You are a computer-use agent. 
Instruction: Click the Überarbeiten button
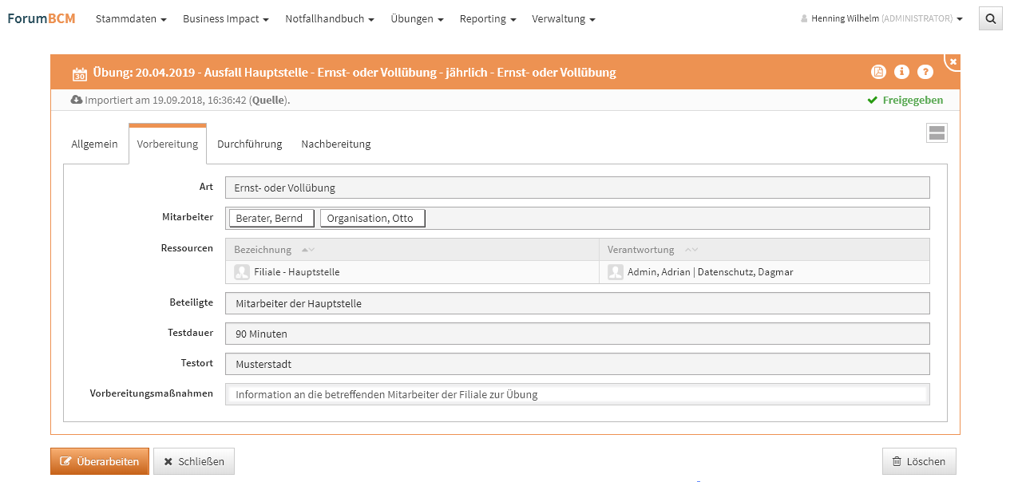coord(100,461)
